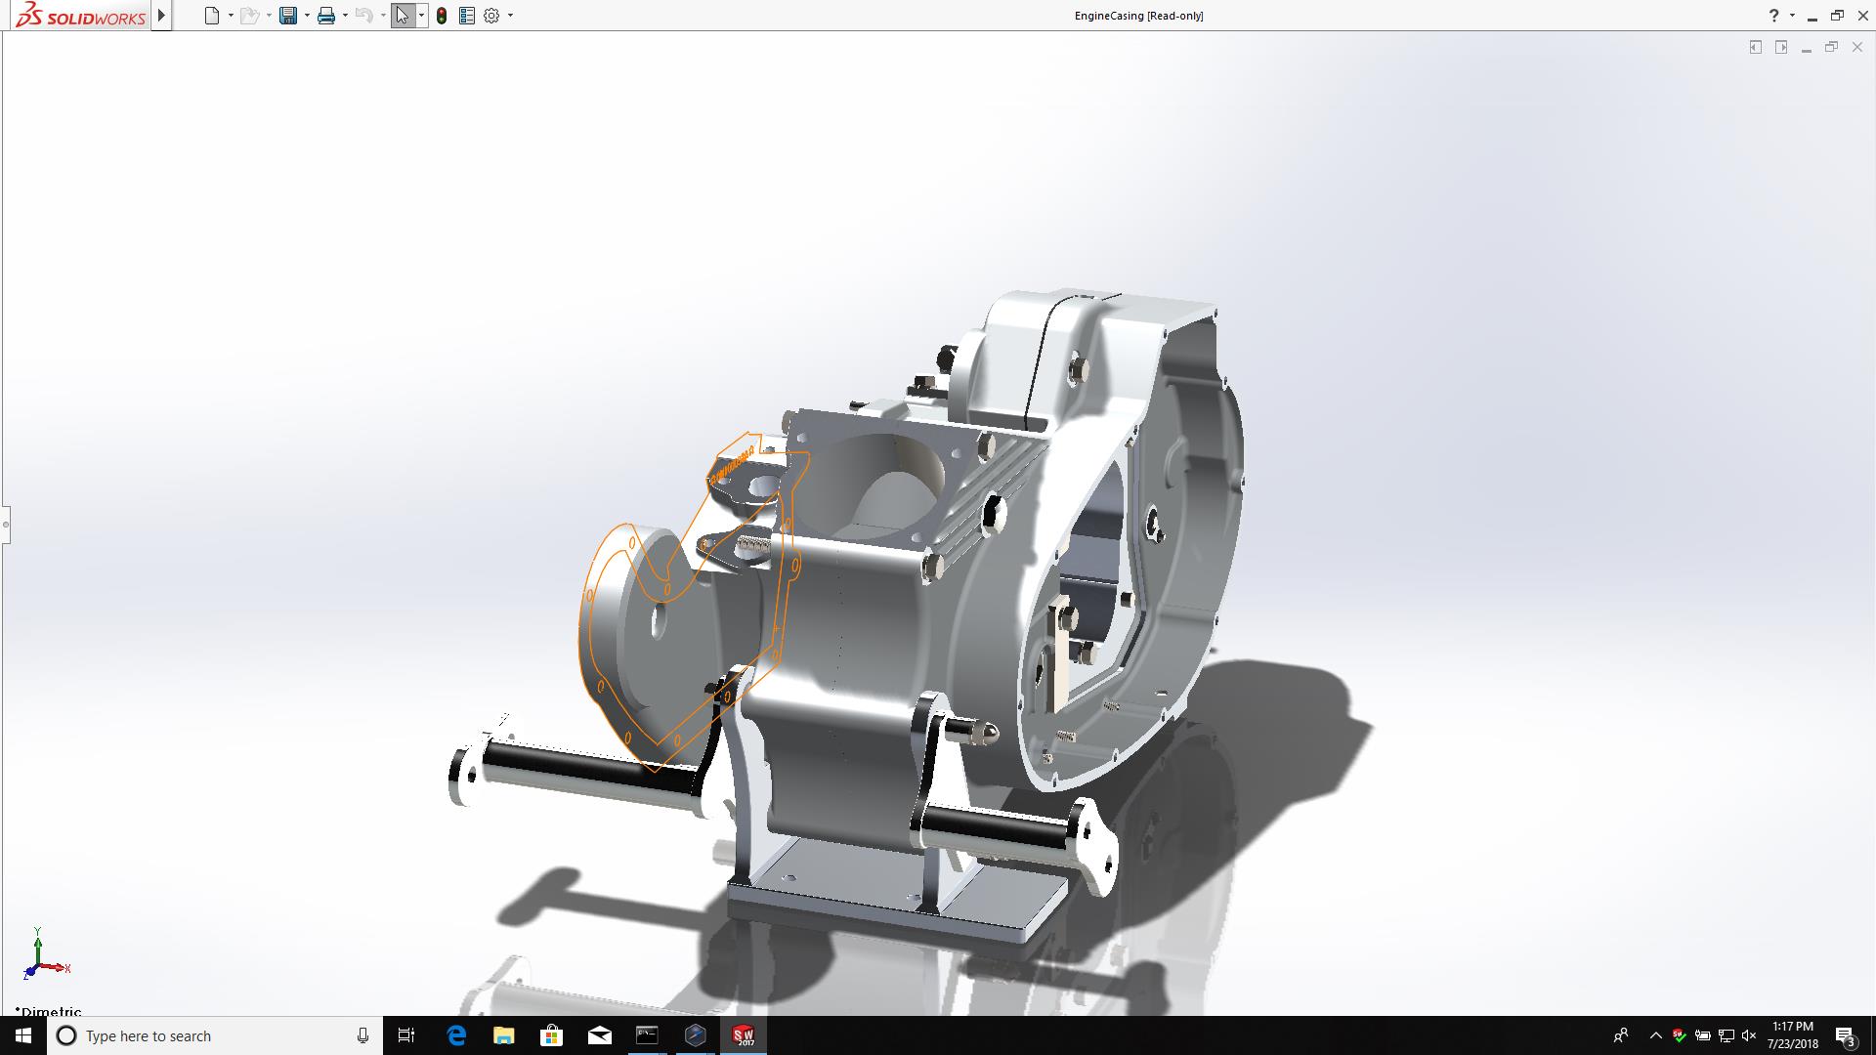Open dropdown arrow next to New
This screenshot has height=1055, width=1876.
click(x=231, y=16)
